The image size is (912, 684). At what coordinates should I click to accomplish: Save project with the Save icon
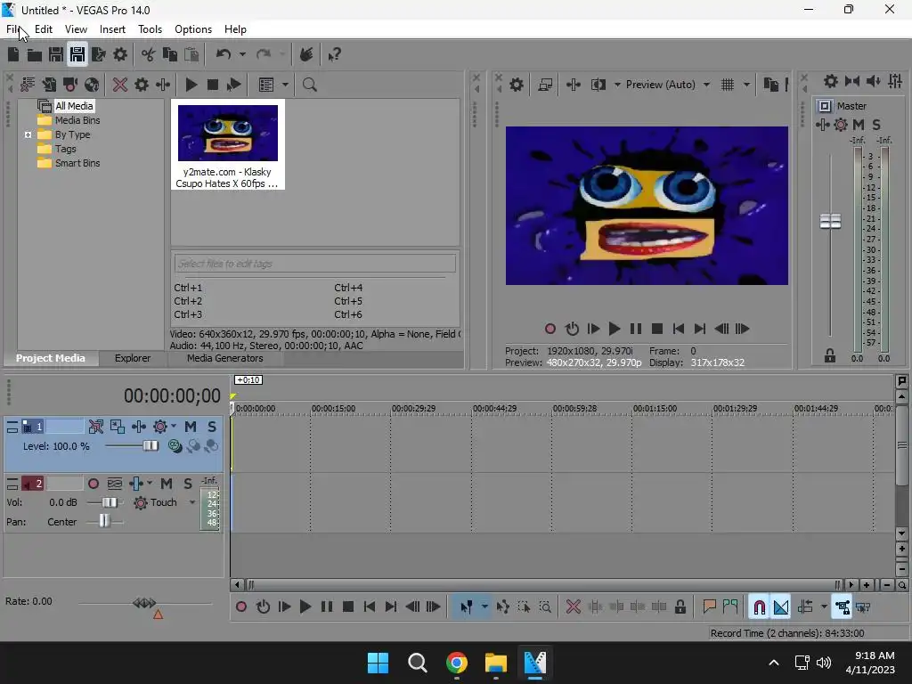coord(56,54)
